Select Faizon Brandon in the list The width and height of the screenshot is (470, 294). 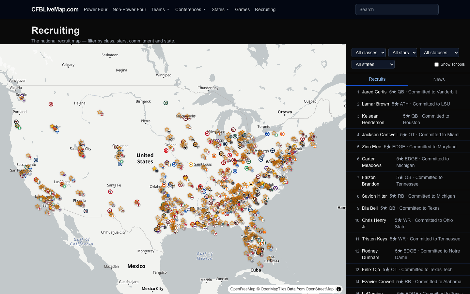pyautogui.click(x=408, y=181)
